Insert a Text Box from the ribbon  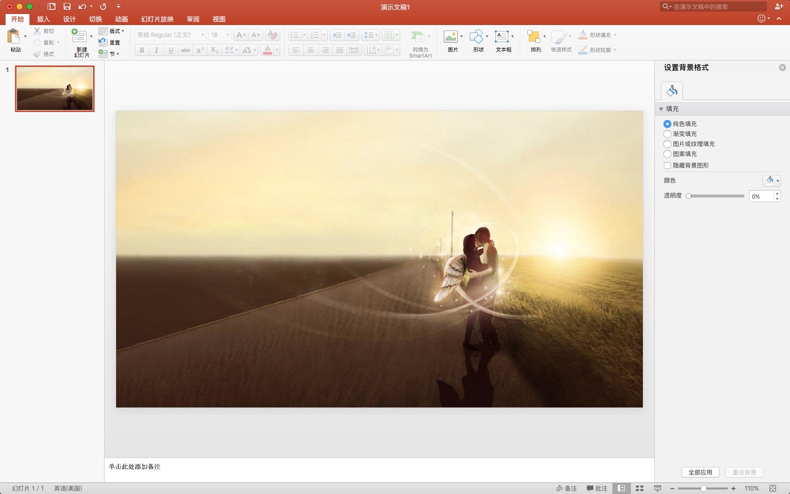[501, 36]
